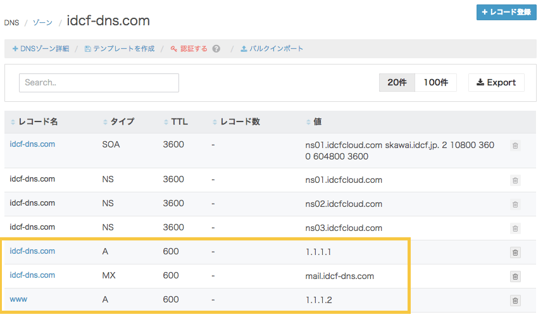Delete the www A record 1.1.1.2
Screen dimensions: 543x317
[515, 301]
